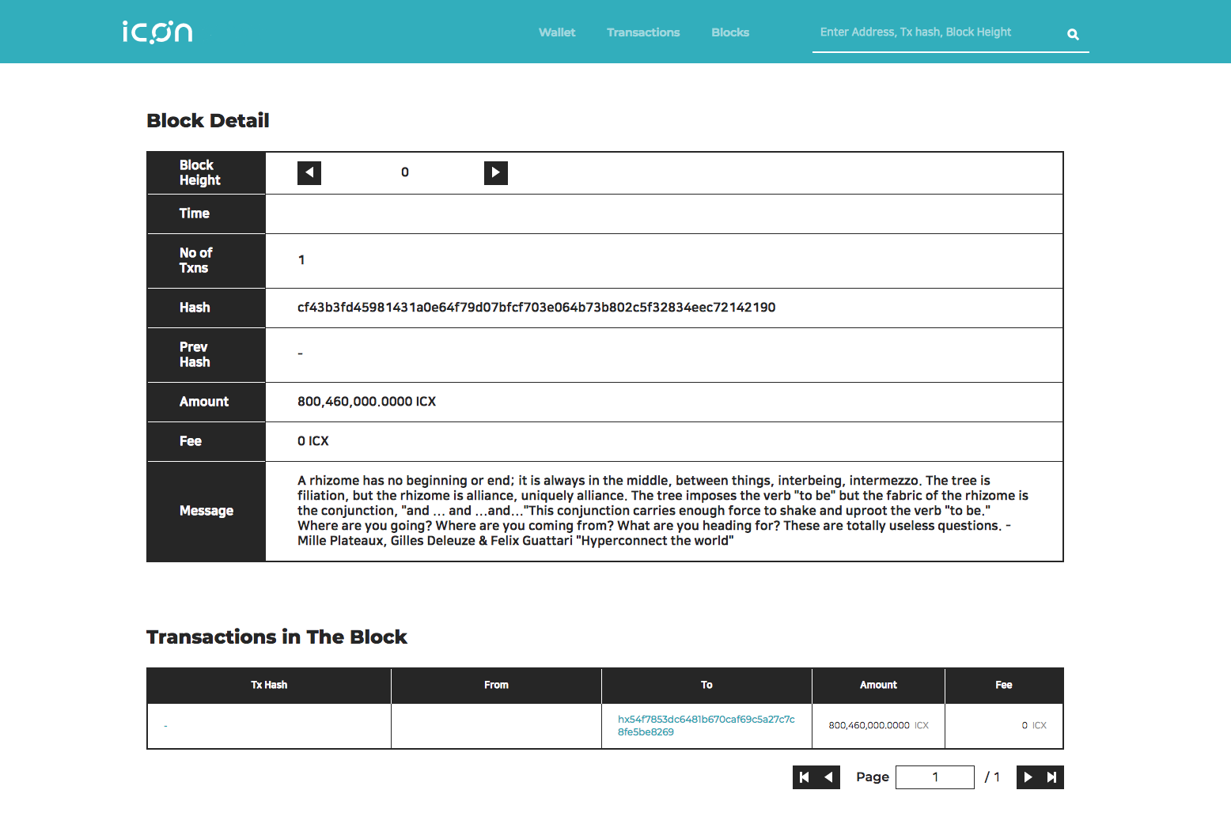Click Transactions in The Block heading
Viewport: 1231px width, 824px height.
tap(277, 637)
